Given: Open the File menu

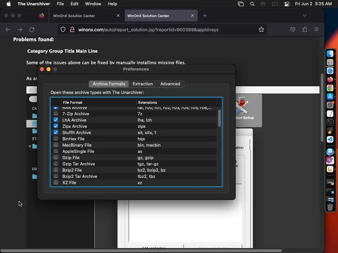Looking at the screenshot, I should pyautogui.click(x=60, y=4).
